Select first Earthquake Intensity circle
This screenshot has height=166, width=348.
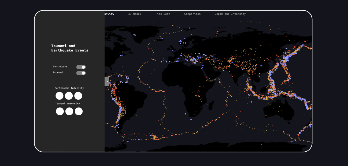[60, 96]
